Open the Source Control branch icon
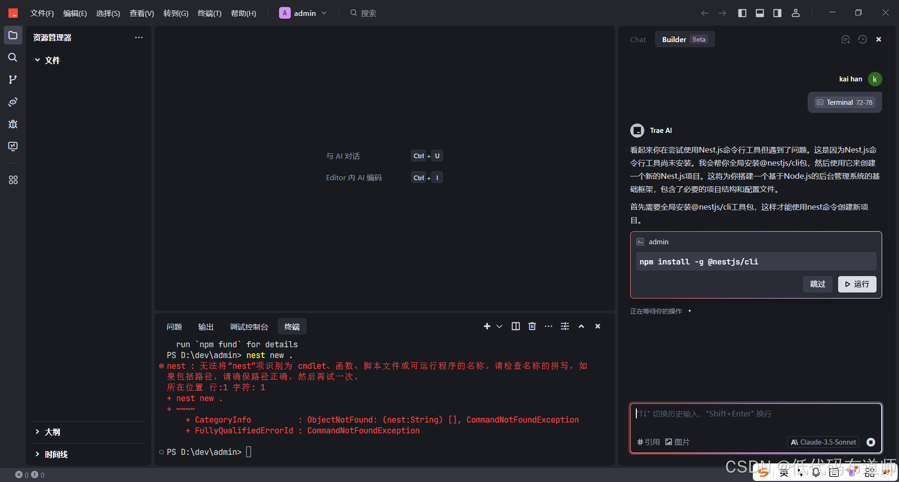Viewport: 899px width, 482px height. (13, 80)
